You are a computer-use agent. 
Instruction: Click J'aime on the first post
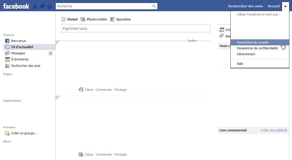tap(89, 90)
